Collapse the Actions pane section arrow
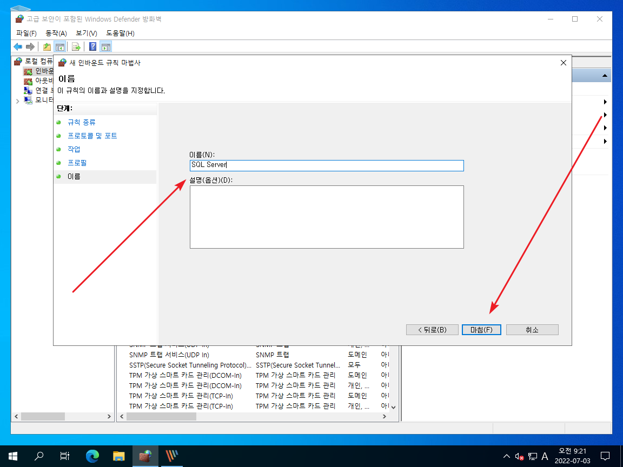Screen dimensions: 623x467 click(x=604, y=76)
